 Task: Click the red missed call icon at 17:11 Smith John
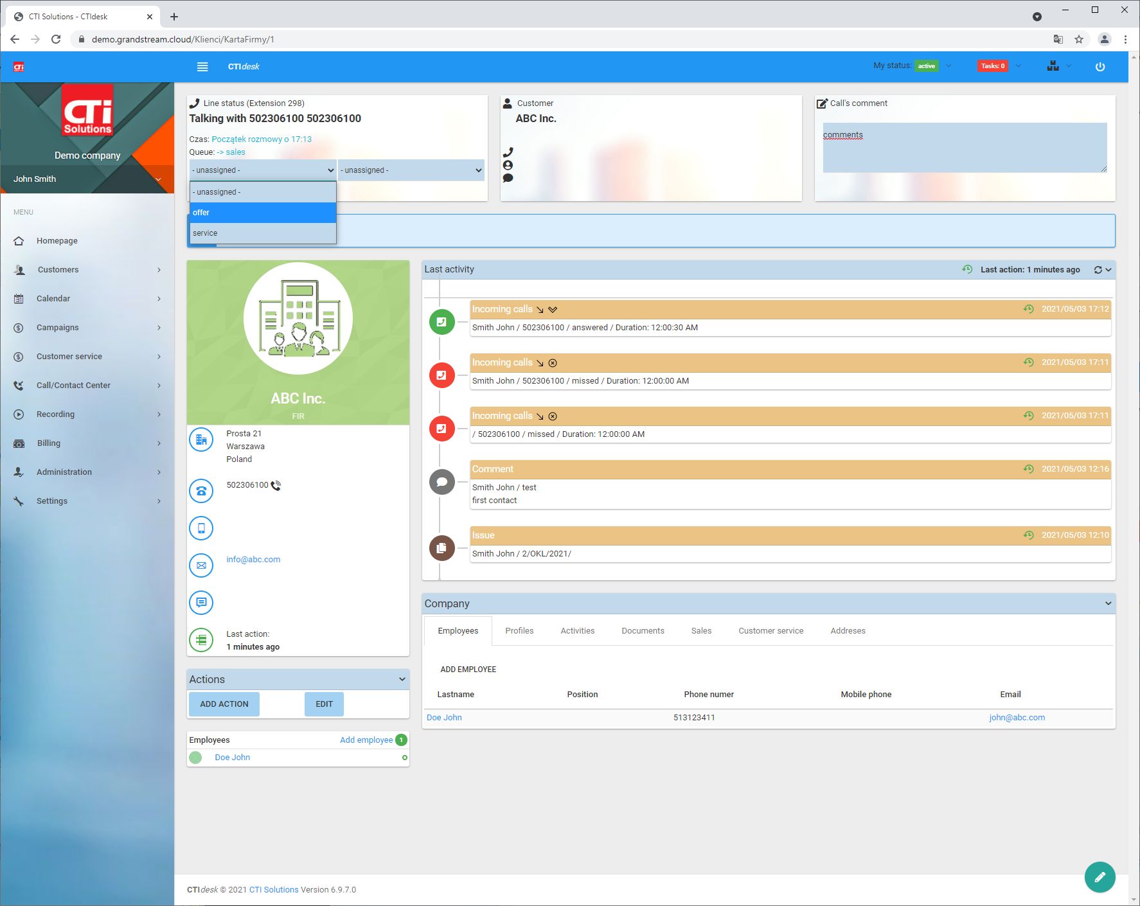coord(441,375)
